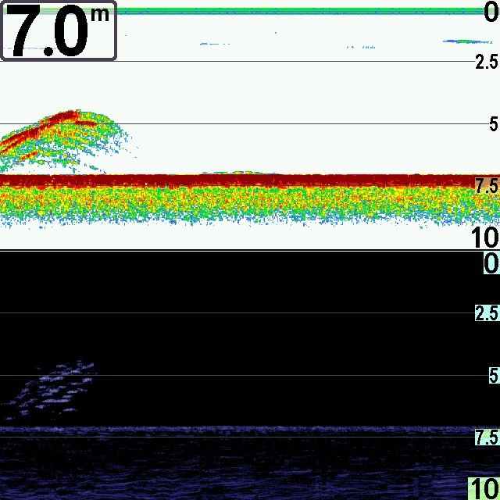Click the thin bottom line in the dark panel
This screenshot has width=500, height=500.
tap(234, 429)
